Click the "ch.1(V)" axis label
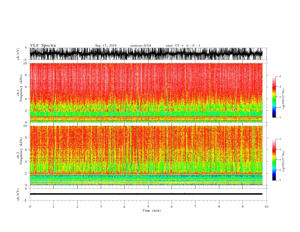 coord(18,54)
